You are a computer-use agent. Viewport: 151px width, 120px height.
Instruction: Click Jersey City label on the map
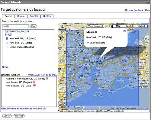click(90, 64)
